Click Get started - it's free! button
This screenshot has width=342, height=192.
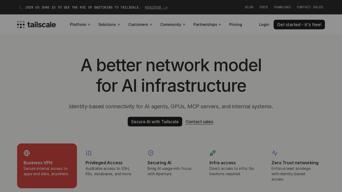pyautogui.click(x=299, y=25)
